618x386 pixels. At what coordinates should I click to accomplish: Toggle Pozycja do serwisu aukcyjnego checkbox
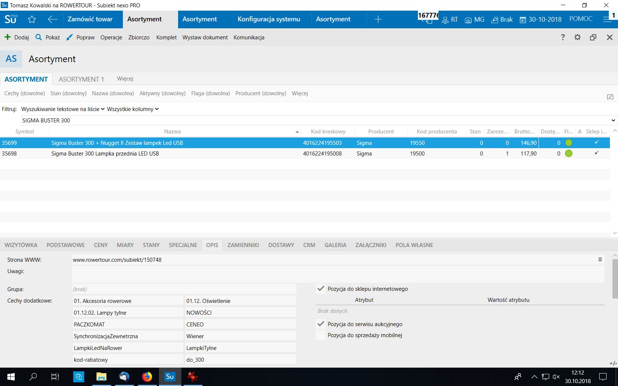[x=321, y=324]
